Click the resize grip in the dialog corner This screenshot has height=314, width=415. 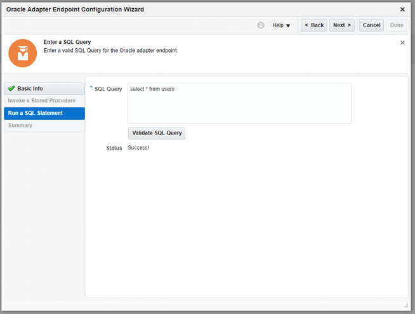pyautogui.click(x=406, y=305)
